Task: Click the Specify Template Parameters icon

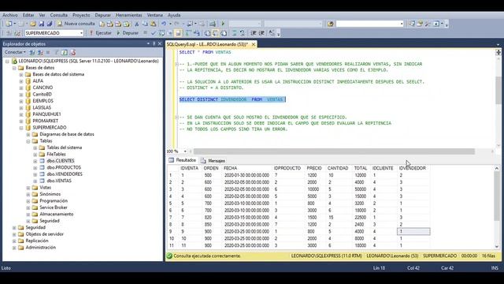Action: pyautogui.click(x=271, y=33)
